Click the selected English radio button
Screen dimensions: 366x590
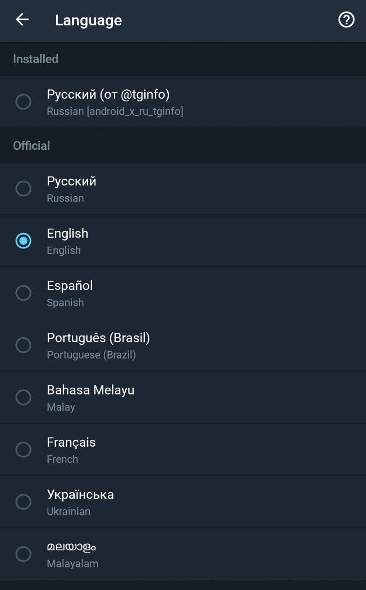point(24,241)
